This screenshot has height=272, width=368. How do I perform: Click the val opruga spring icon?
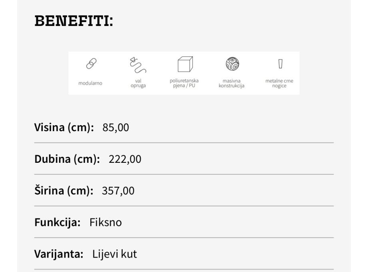[138, 65]
